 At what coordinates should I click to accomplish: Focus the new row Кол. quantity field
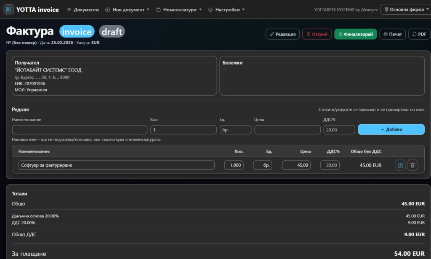click(184, 130)
